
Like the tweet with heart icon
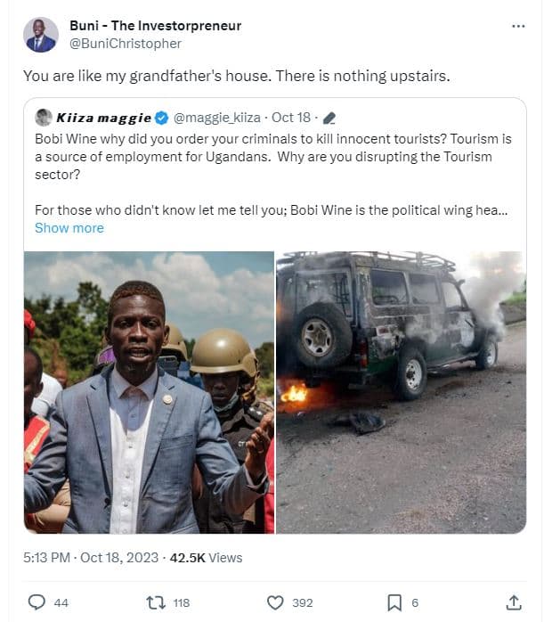point(276,602)
